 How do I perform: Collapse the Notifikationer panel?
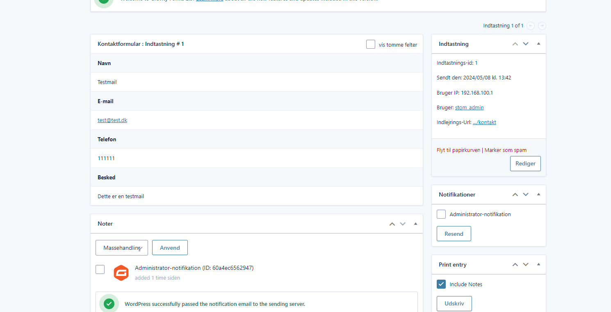[539, 194]
